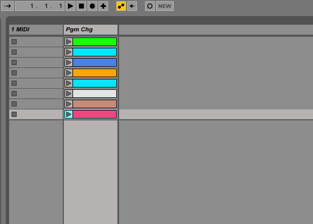Image resolution: width=313 pixels, height=224 pixels.
Task: Toggle the yellow Automation Arm button
Action: pyautogui.click(x=121, y=6)
